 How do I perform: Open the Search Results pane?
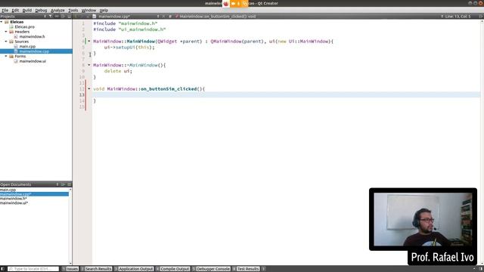pyautogui.click(x=96, y=269)
